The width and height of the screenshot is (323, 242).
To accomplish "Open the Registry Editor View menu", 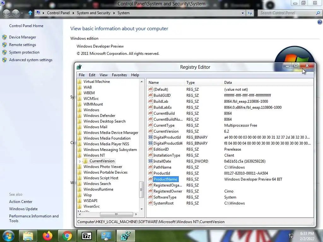I will (x=103, y=75).
